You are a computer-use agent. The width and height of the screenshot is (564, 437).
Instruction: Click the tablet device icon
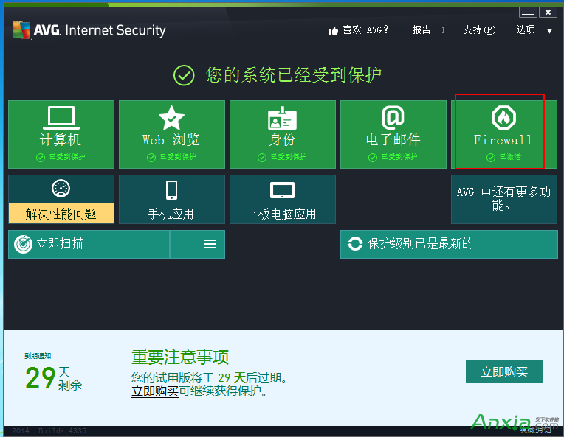tap(282, 190)
